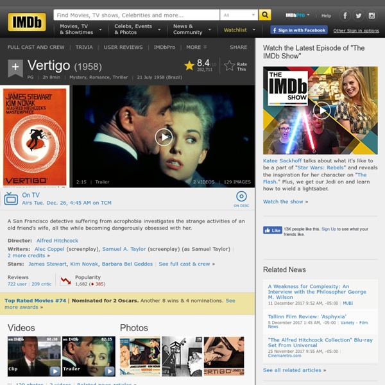Image resolution: width=385 pixels, height=385 pixels.
Task: Open the orange Vertigo artwork photo
Action: point(224,357)
